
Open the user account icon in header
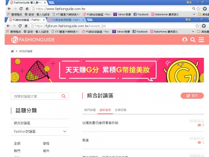[x=185, y=40]
